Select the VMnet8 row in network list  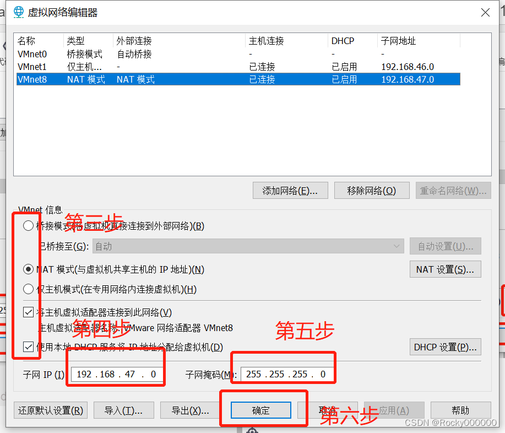(x=238, y=79)
